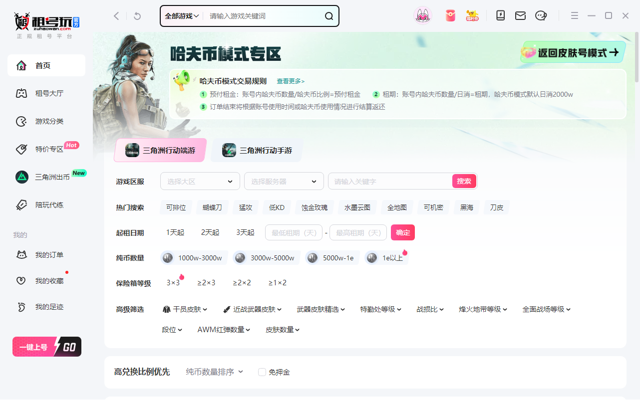The height and width of the screenshot is (400, 640).
Task: Click the pink 搜索 button
Action: pyautogui.click(x=464, y=181)
